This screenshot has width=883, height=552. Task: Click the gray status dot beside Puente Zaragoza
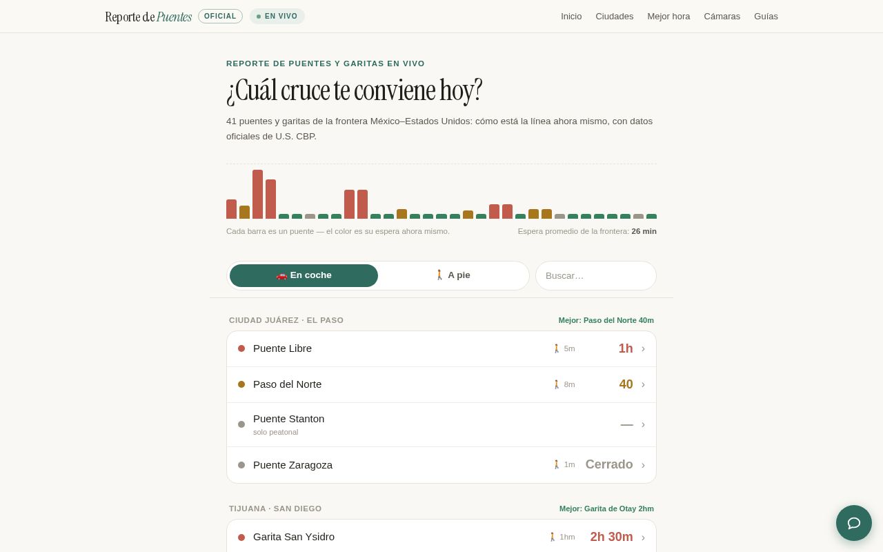point(241,465)
